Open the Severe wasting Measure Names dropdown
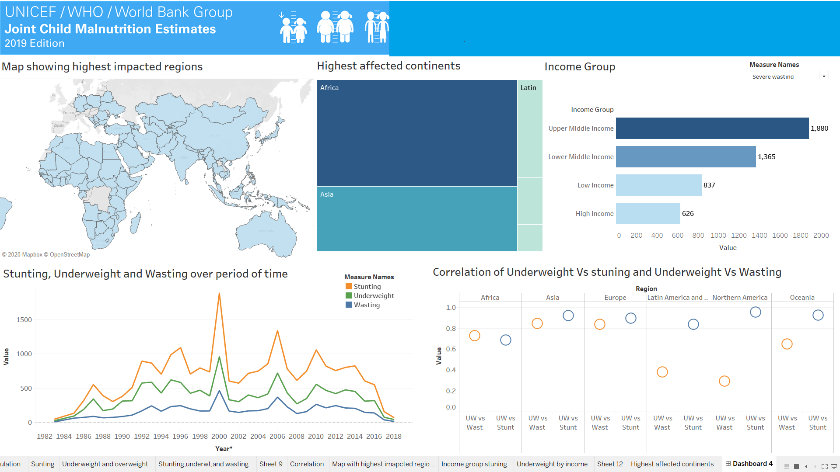Viewport: 840px width, 472px height. (x=824, y=76)
